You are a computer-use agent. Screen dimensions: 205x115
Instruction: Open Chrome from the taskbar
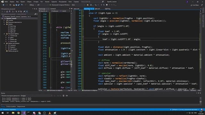[x=18, y=113]
